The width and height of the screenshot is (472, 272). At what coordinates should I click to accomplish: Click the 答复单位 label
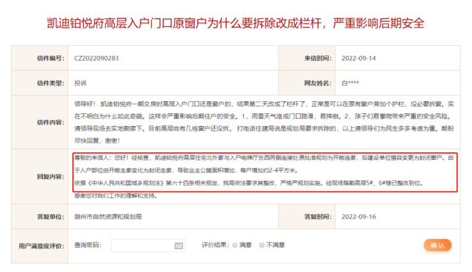(50, 217)
